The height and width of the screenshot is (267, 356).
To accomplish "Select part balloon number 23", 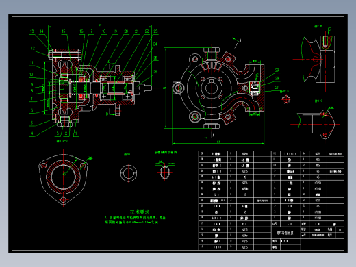I will (155, 31).
